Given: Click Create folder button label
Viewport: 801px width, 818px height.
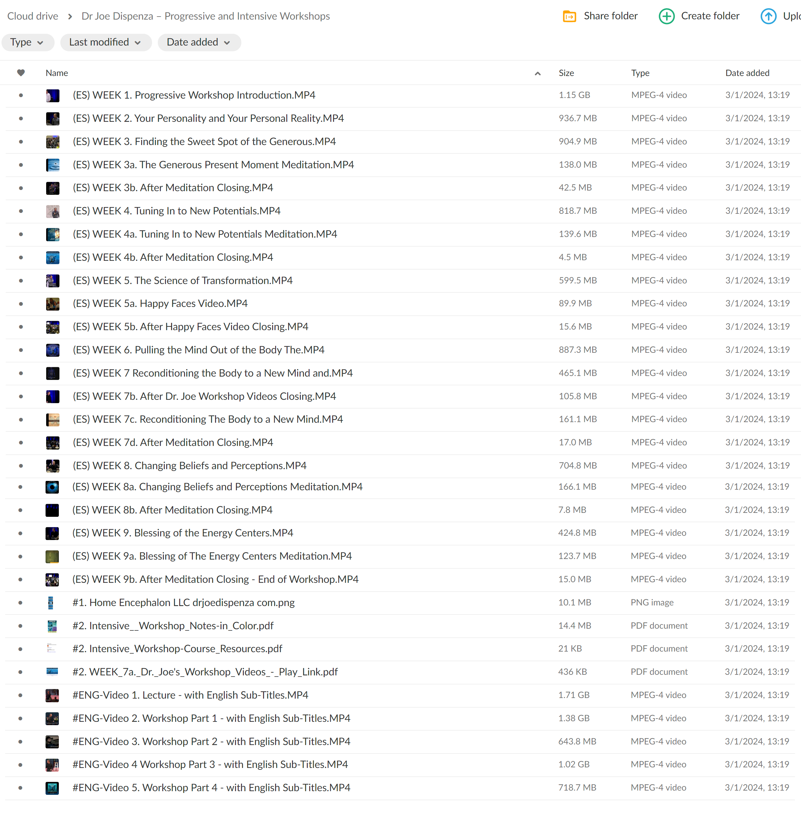Looking at the screenshot, I should (x=710, y=16).
